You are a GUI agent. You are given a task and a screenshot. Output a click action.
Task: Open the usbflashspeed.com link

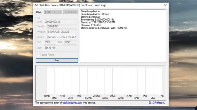pos(72,103)
